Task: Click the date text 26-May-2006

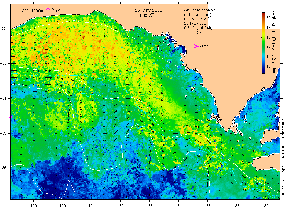Action: point(148,10)
